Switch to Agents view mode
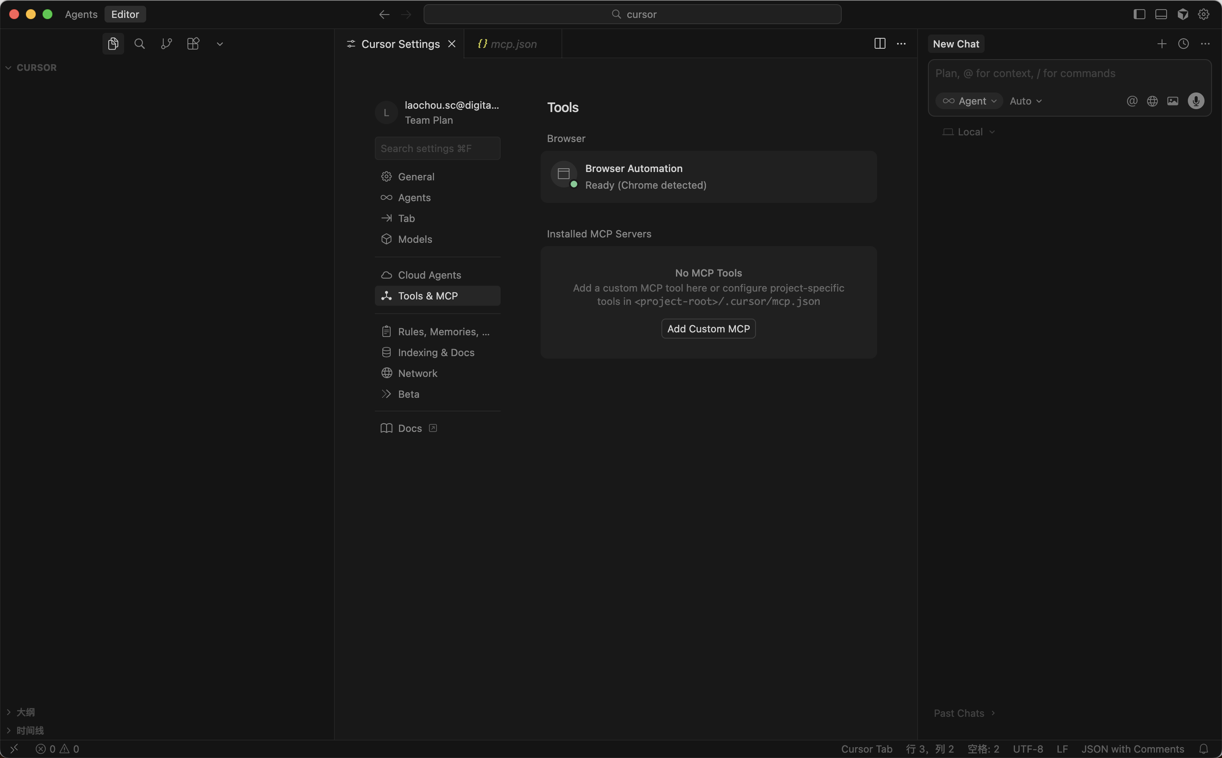 tap(81, 14)
